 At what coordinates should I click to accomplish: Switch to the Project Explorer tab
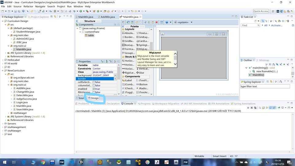[39, 17]
